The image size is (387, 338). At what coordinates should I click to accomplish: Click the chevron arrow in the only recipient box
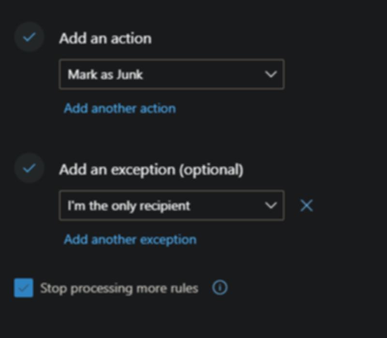tap(271, 206)
